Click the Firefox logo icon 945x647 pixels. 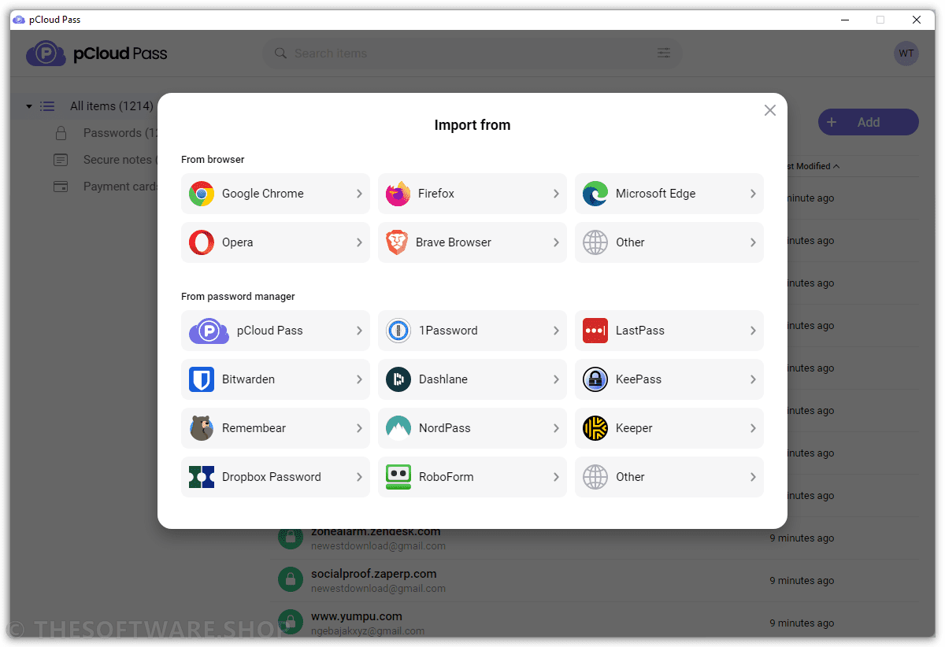(398, 194)
